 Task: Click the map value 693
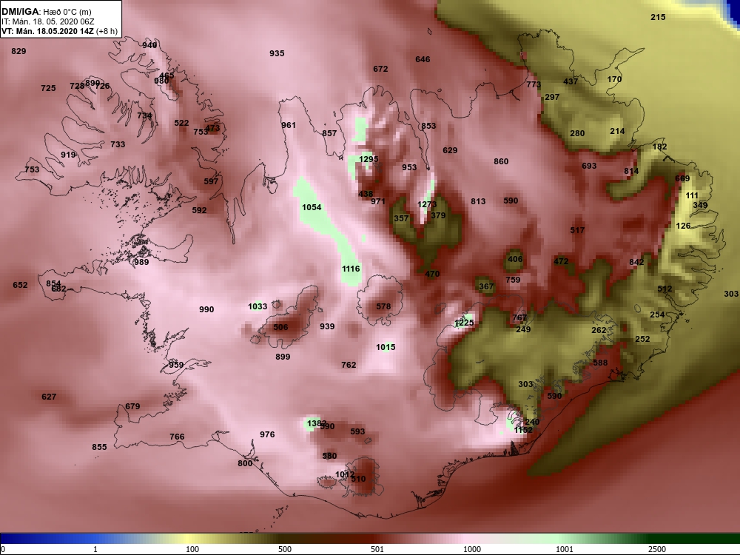click(x=589, y=166)
